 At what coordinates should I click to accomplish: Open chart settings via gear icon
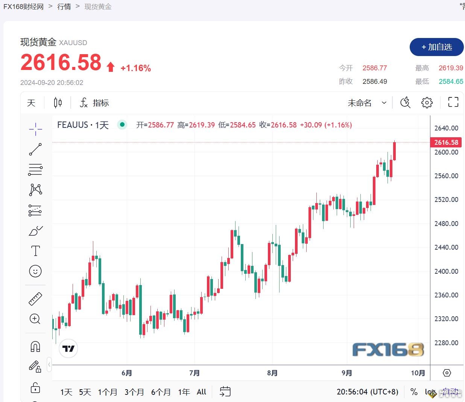pos(427,102)
